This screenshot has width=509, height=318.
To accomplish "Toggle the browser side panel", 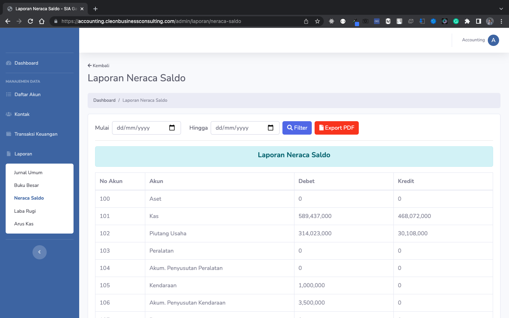I will (x=479, y=21).
